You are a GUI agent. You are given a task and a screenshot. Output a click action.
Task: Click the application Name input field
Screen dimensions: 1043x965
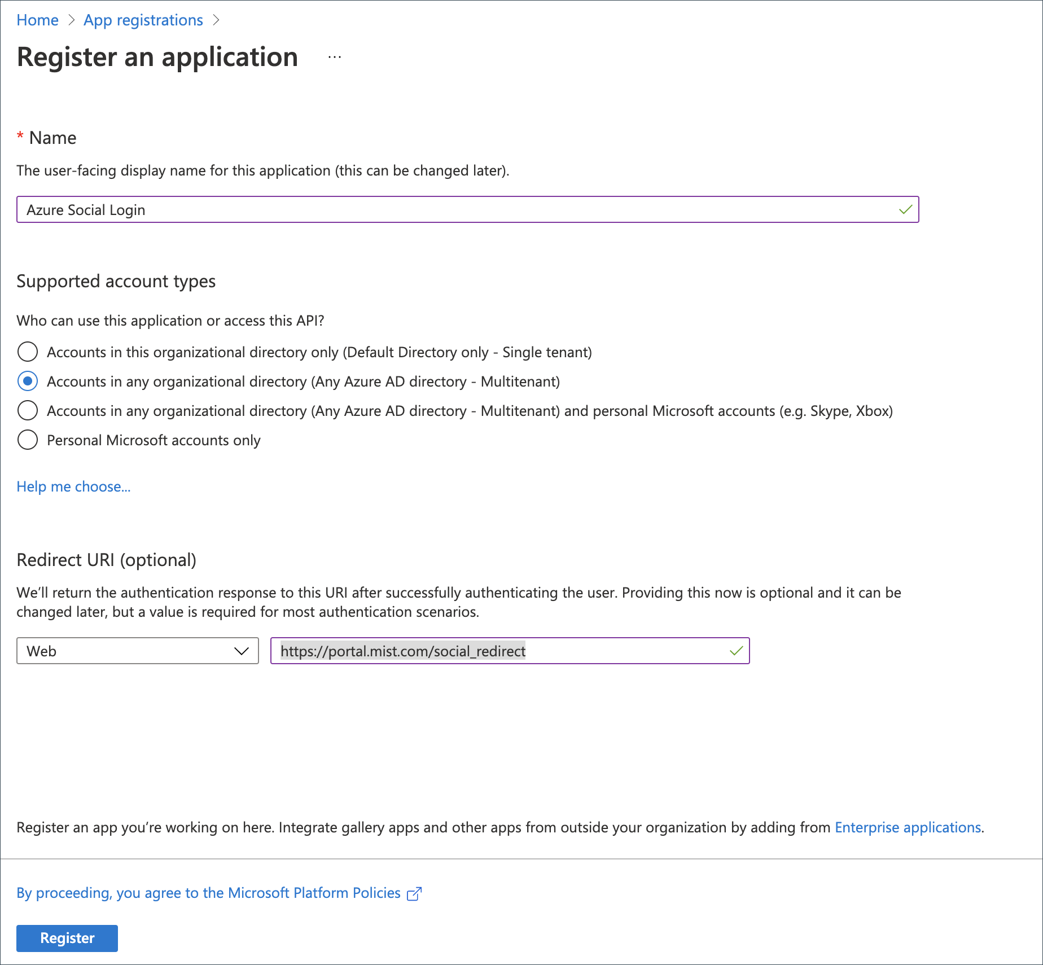(452, 210)
